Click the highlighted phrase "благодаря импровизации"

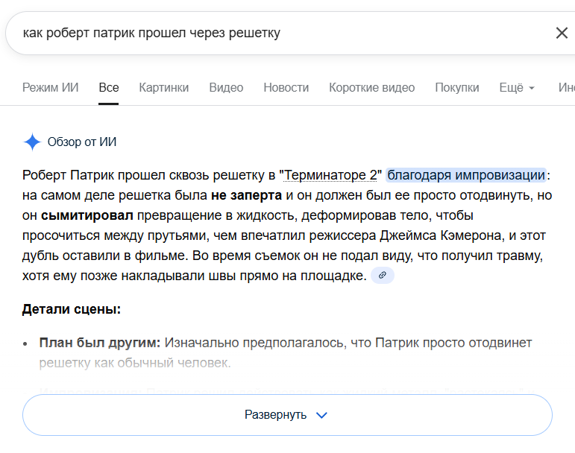click(x=466, y=176)
